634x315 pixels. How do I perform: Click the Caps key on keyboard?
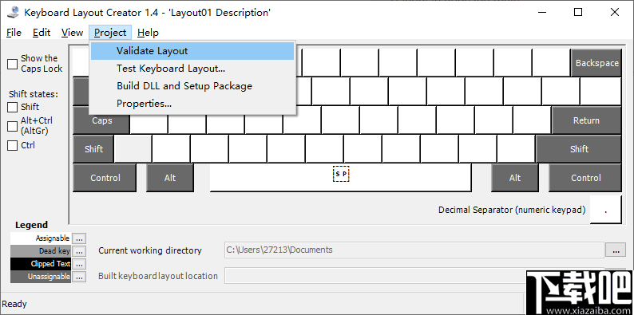101,120
